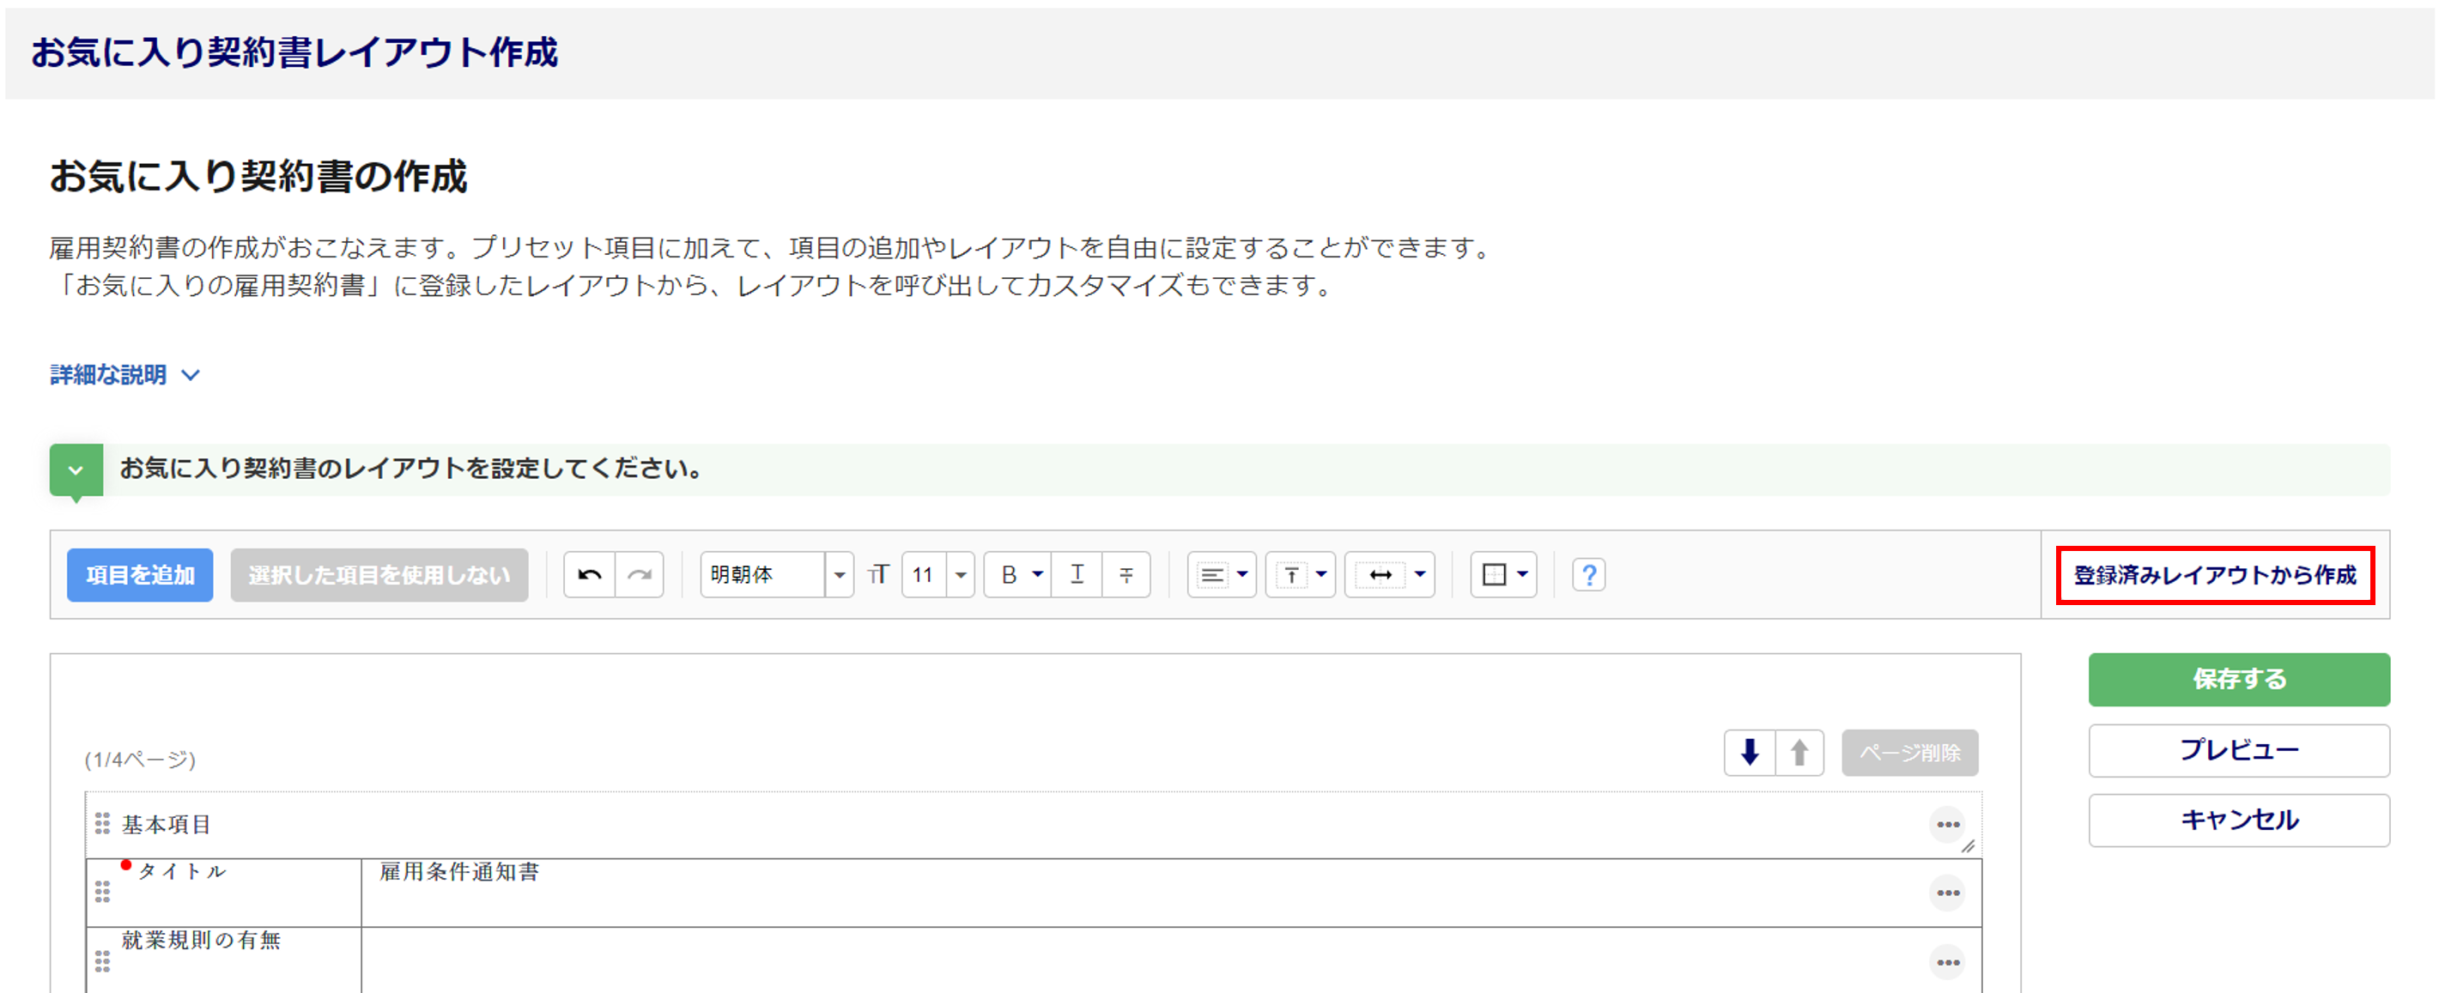Click 項目を追加 button

[140, 574]
